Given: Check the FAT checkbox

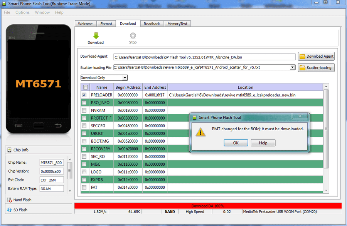Looking at the screenshot, I should (84, 188).
